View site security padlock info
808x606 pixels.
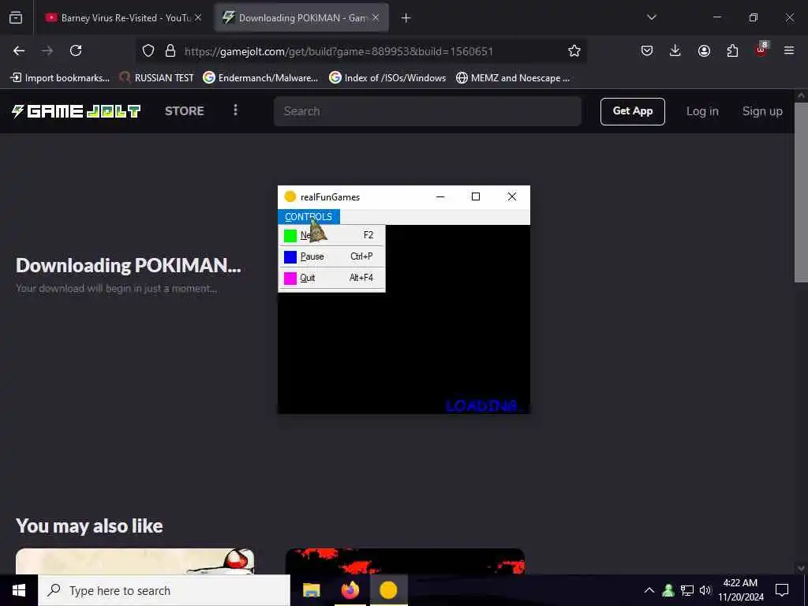[170, 50]
